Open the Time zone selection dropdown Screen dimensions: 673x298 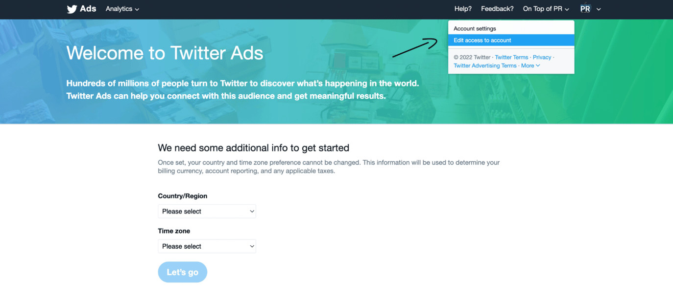[x=207, y=246]
